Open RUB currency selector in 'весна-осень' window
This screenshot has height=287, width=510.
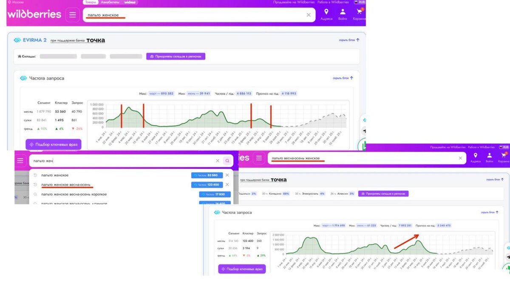tap(504, 147)
